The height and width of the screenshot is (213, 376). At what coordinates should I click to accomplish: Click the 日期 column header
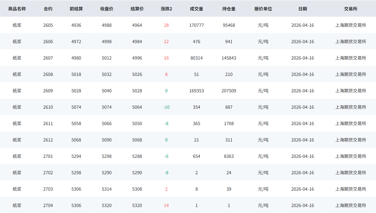pos(303,9)
